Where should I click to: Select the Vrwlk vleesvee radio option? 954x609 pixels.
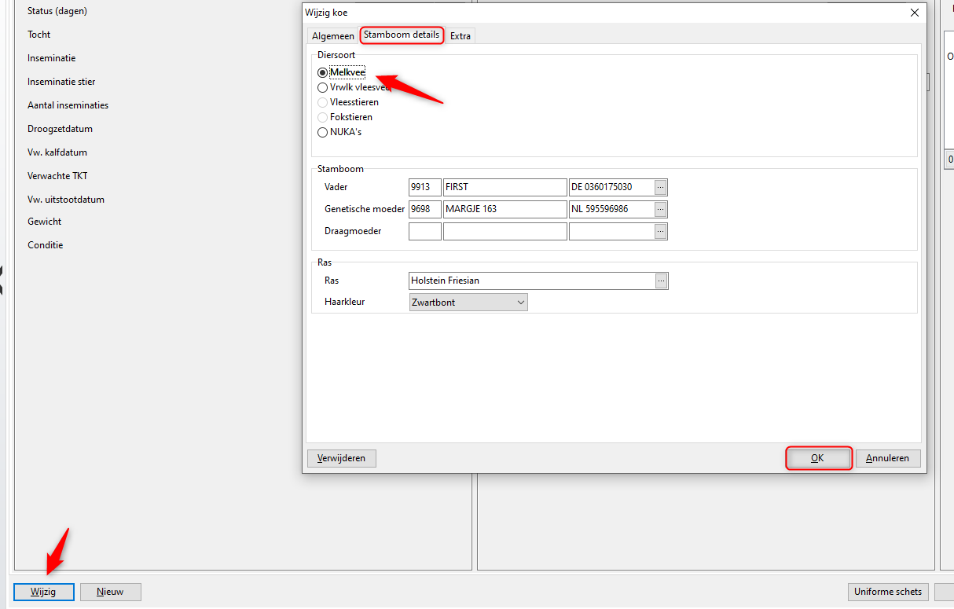[x=322, y=88]
